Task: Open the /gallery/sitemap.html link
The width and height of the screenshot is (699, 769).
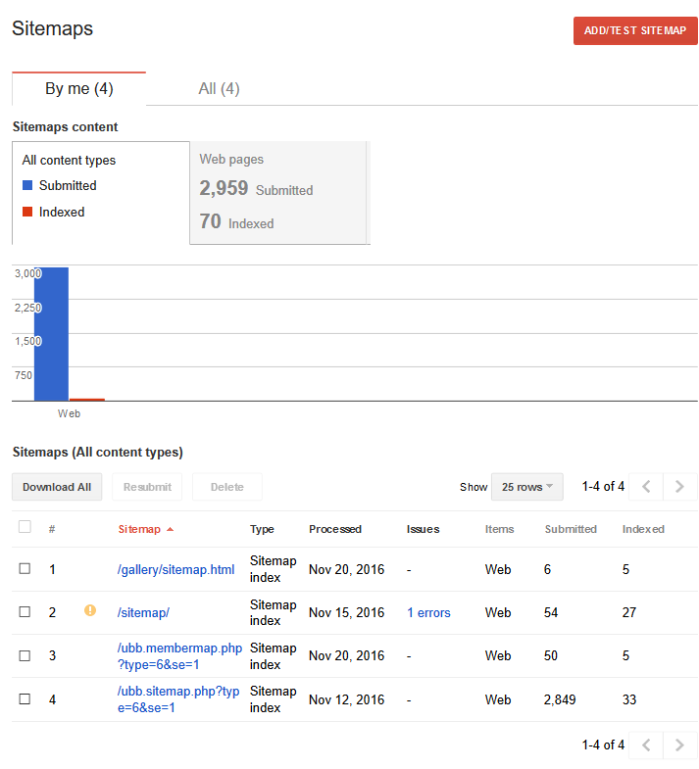Action: [x=175, y=569]
